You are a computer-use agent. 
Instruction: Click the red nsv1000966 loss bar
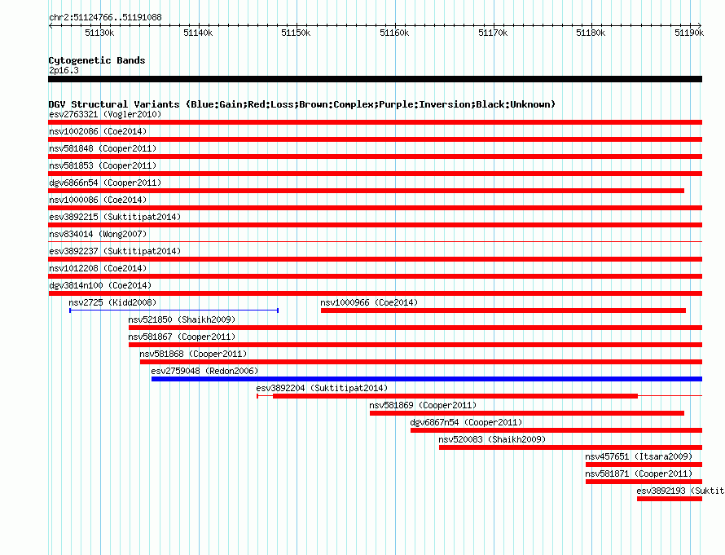(503, 311)
